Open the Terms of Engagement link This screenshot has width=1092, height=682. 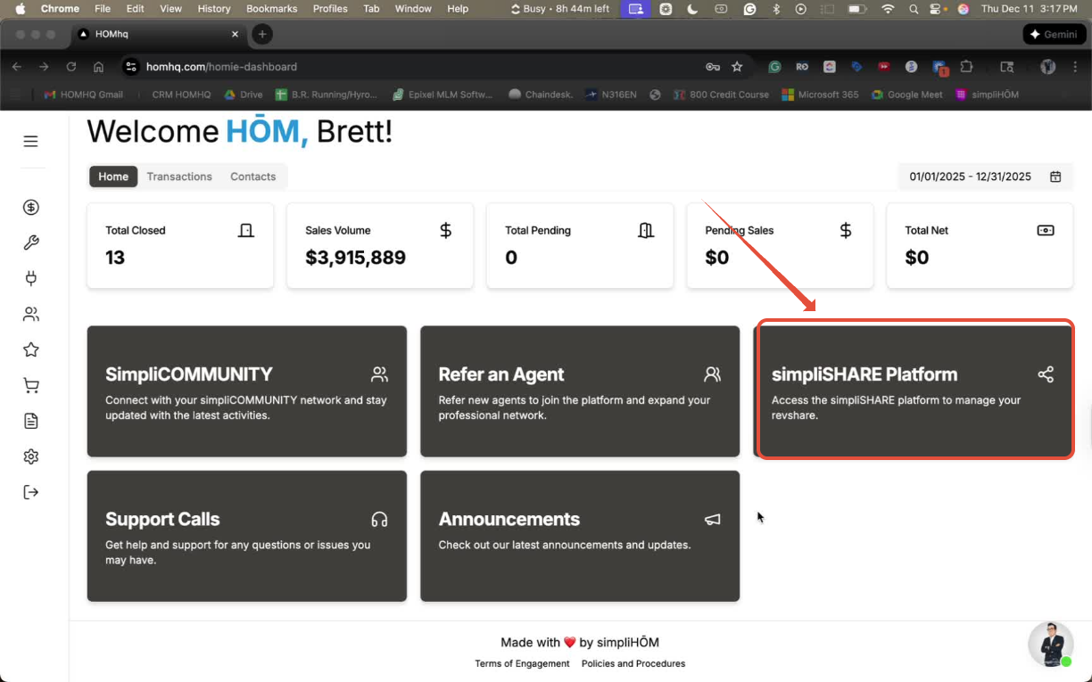(x=522, y=663)
